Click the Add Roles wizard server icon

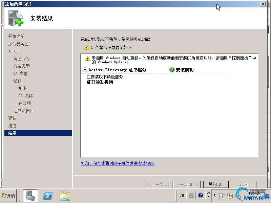coord(16,18)
